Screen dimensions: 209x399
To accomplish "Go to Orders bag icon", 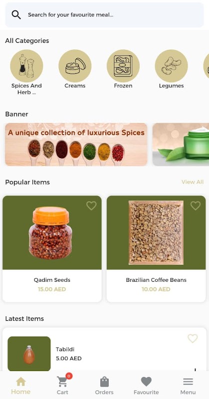I will pos(104,382).
